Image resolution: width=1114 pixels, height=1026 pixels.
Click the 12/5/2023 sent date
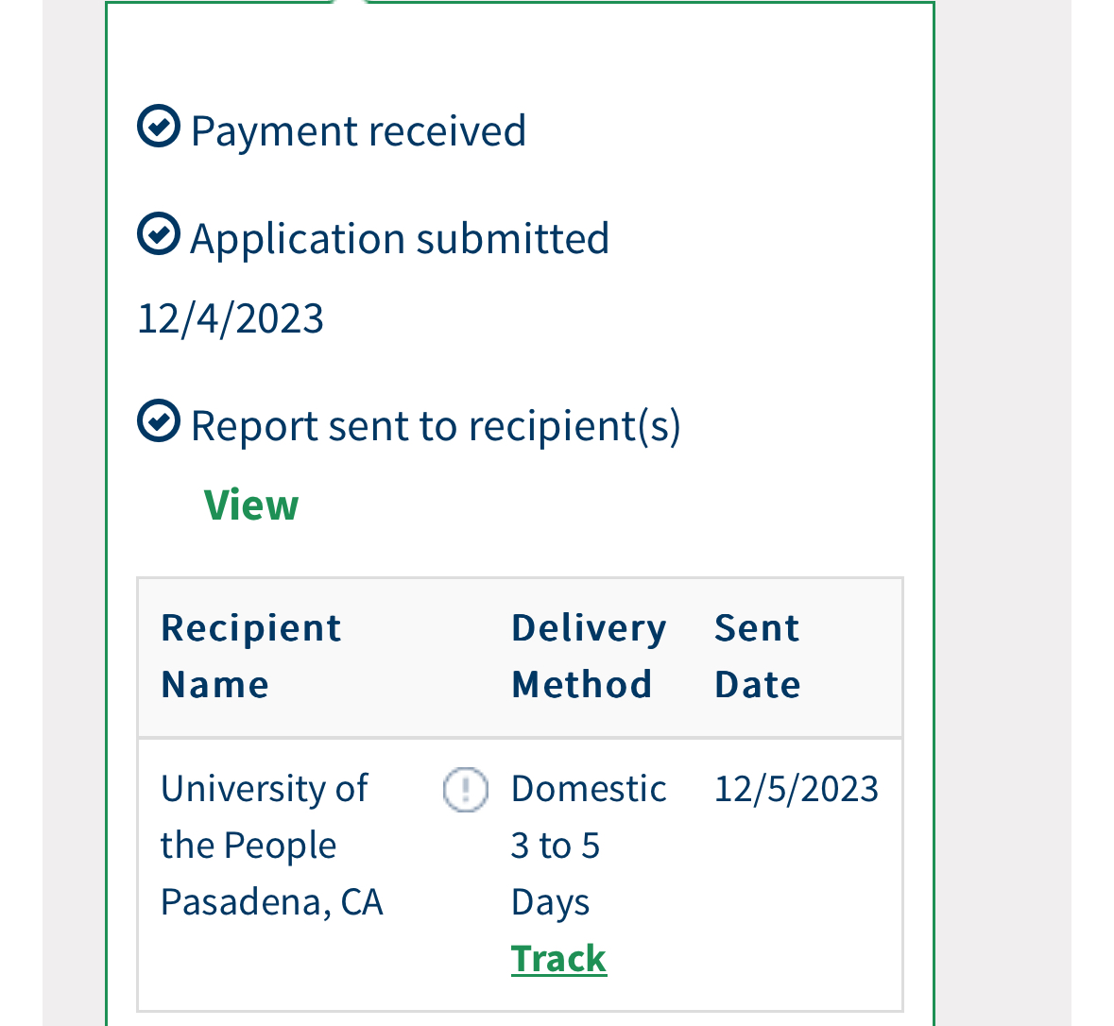click(x=797, y=789)
